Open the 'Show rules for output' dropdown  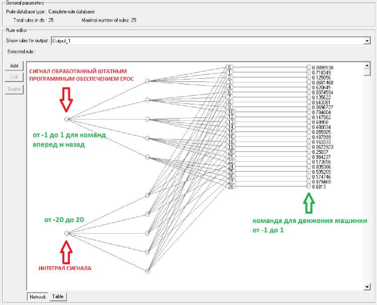366,41
